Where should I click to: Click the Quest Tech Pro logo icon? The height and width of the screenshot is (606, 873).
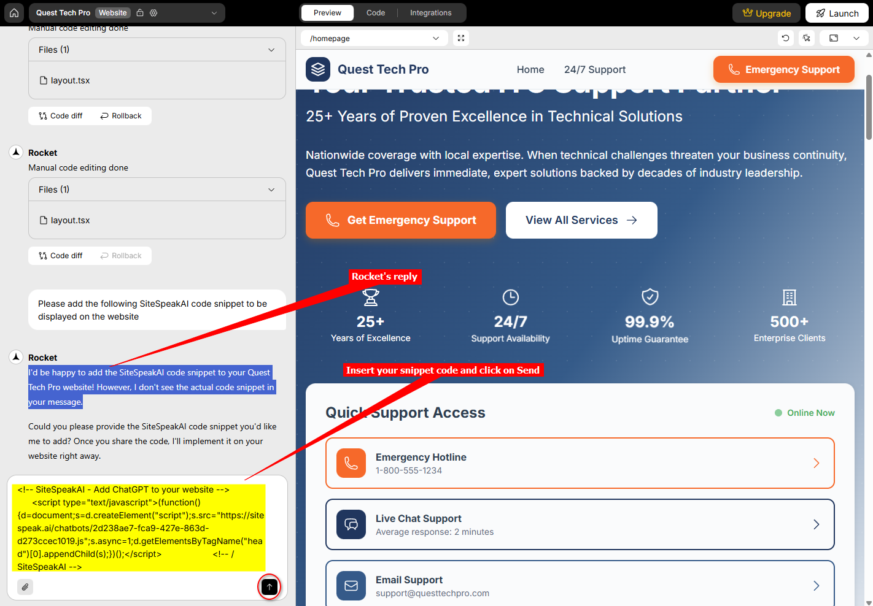pos(318,69)
